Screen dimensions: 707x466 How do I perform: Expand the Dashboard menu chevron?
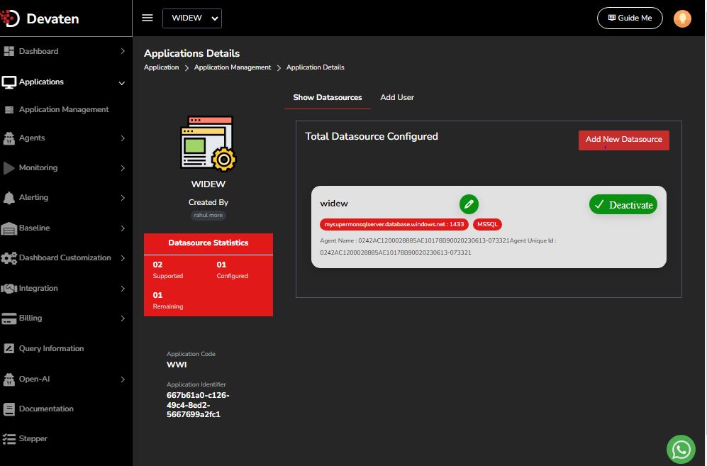123,52
